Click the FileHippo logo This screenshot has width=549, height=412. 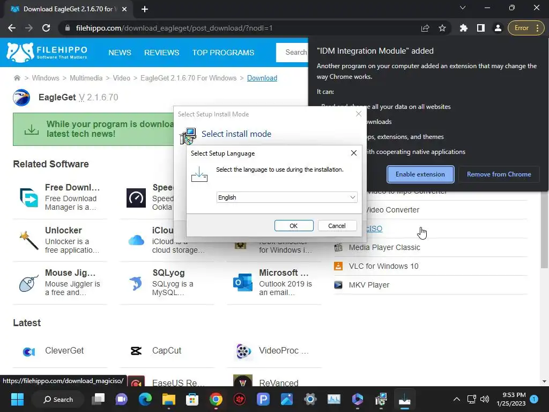click(47, 53)
